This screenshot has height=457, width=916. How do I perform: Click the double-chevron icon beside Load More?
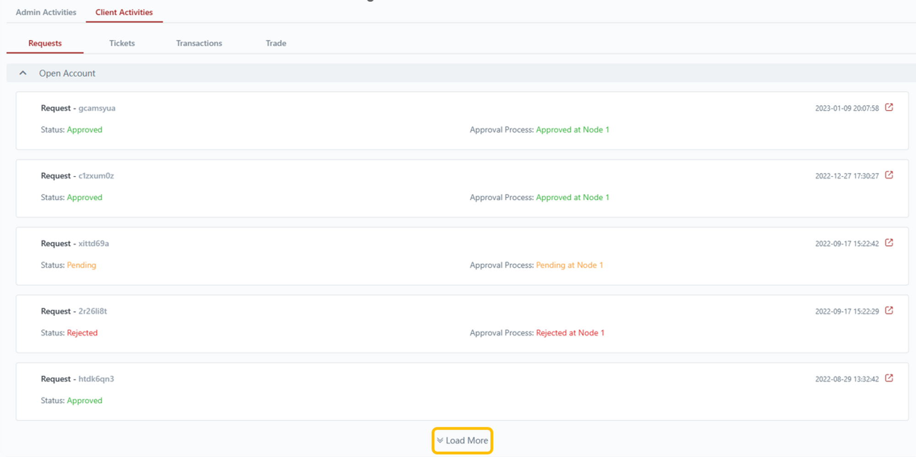click(440, 440)
